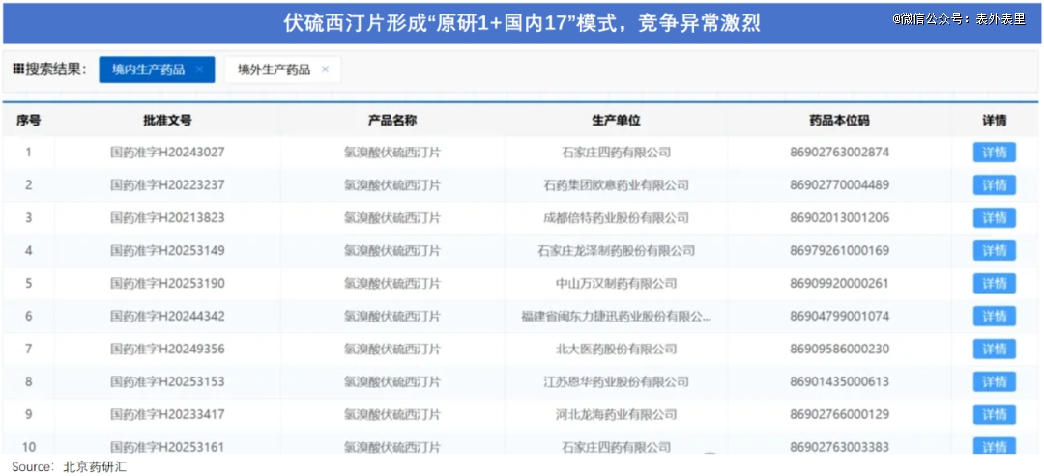The height and width of the screenshot is (476, 1044).
Task: Click the 生产单位 column header
Action: point(616,121)
